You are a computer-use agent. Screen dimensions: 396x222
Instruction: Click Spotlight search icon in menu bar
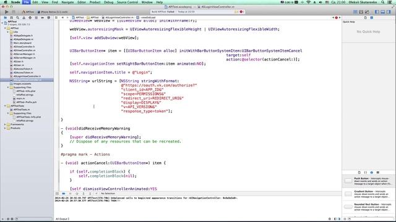(x=383, y=2)
